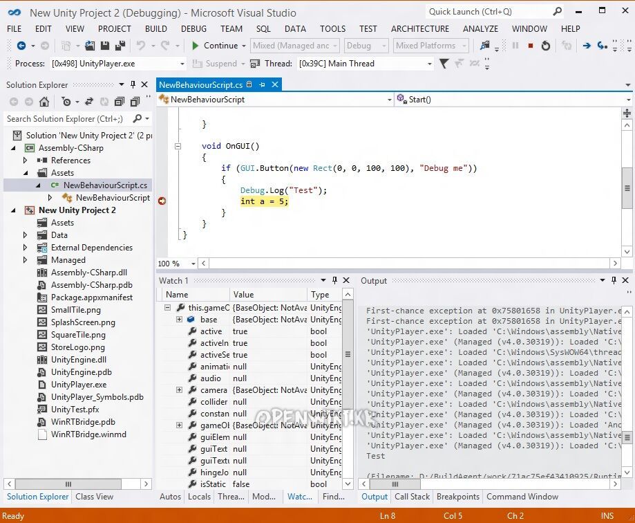The image size is (635, 523).
Task: Switch to the Breakpoints tab
Action: [x=458, y=497]
